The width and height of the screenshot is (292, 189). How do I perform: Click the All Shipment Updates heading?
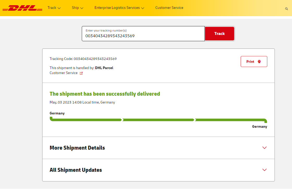pyautogui.click(x=76, y=170)
